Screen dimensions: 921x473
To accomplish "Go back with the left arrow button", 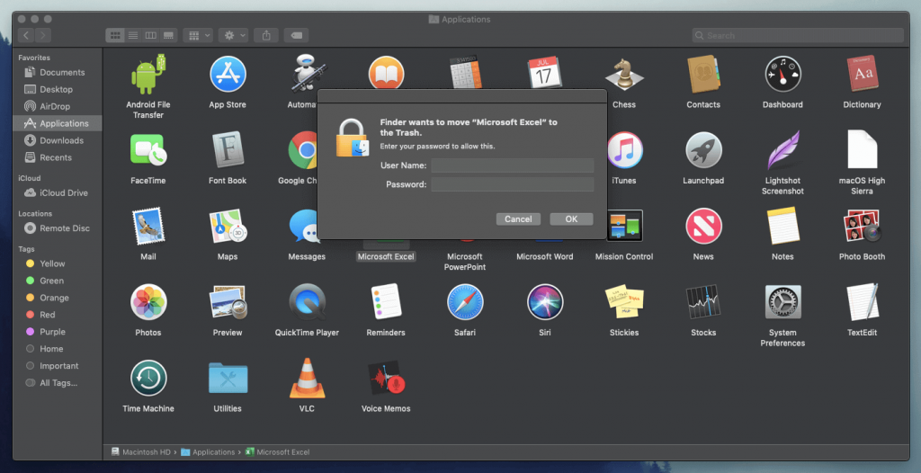I will 26,35.
